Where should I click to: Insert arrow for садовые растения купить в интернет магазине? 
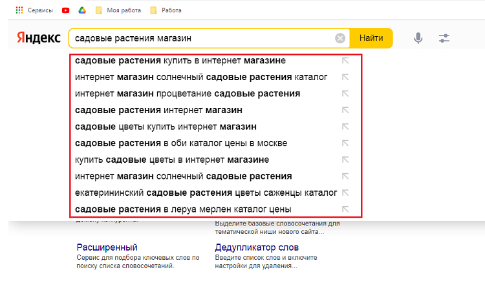click(x=345, y=61)
